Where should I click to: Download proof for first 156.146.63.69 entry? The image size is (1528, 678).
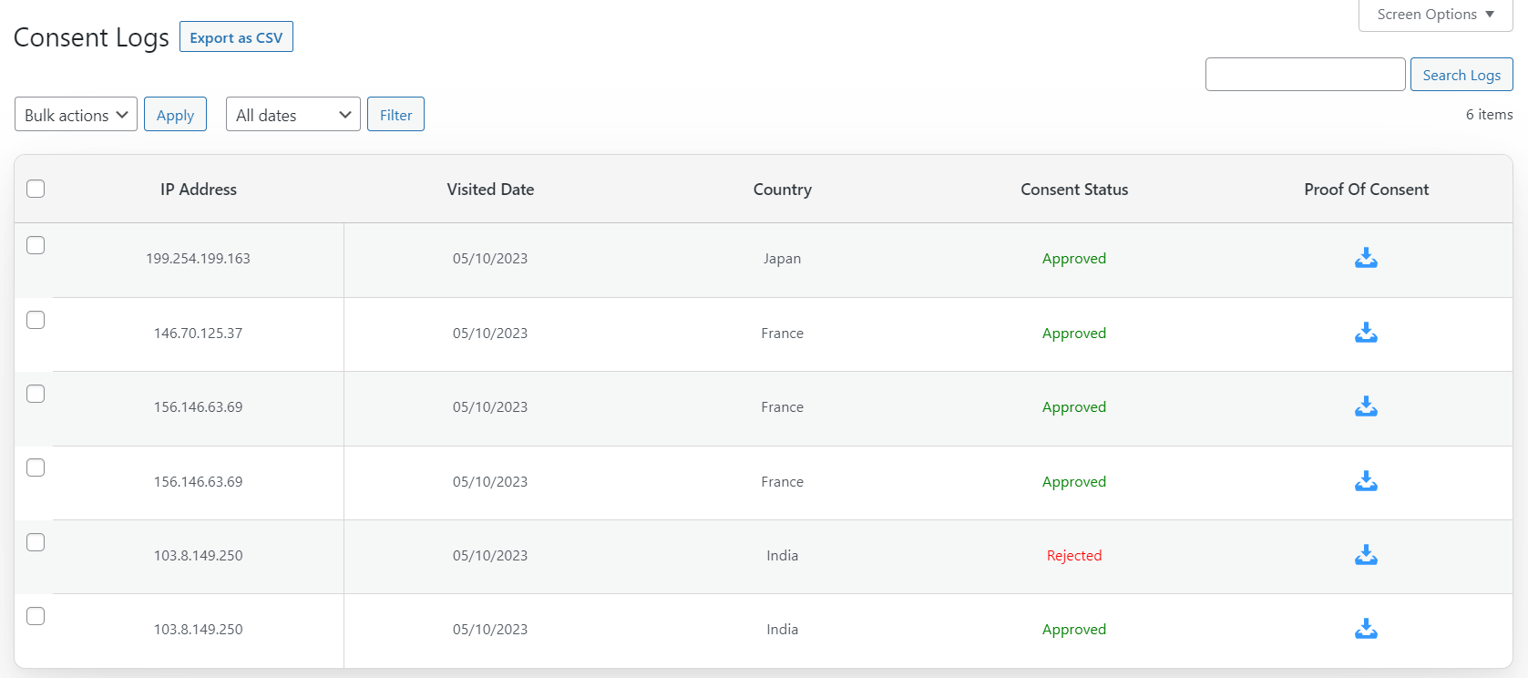tap(1365, 407)
